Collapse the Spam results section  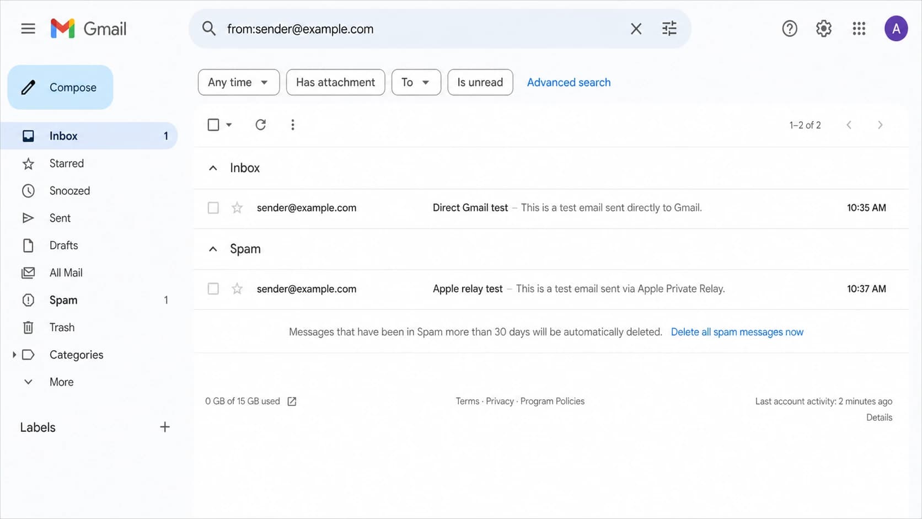(213, 249)
